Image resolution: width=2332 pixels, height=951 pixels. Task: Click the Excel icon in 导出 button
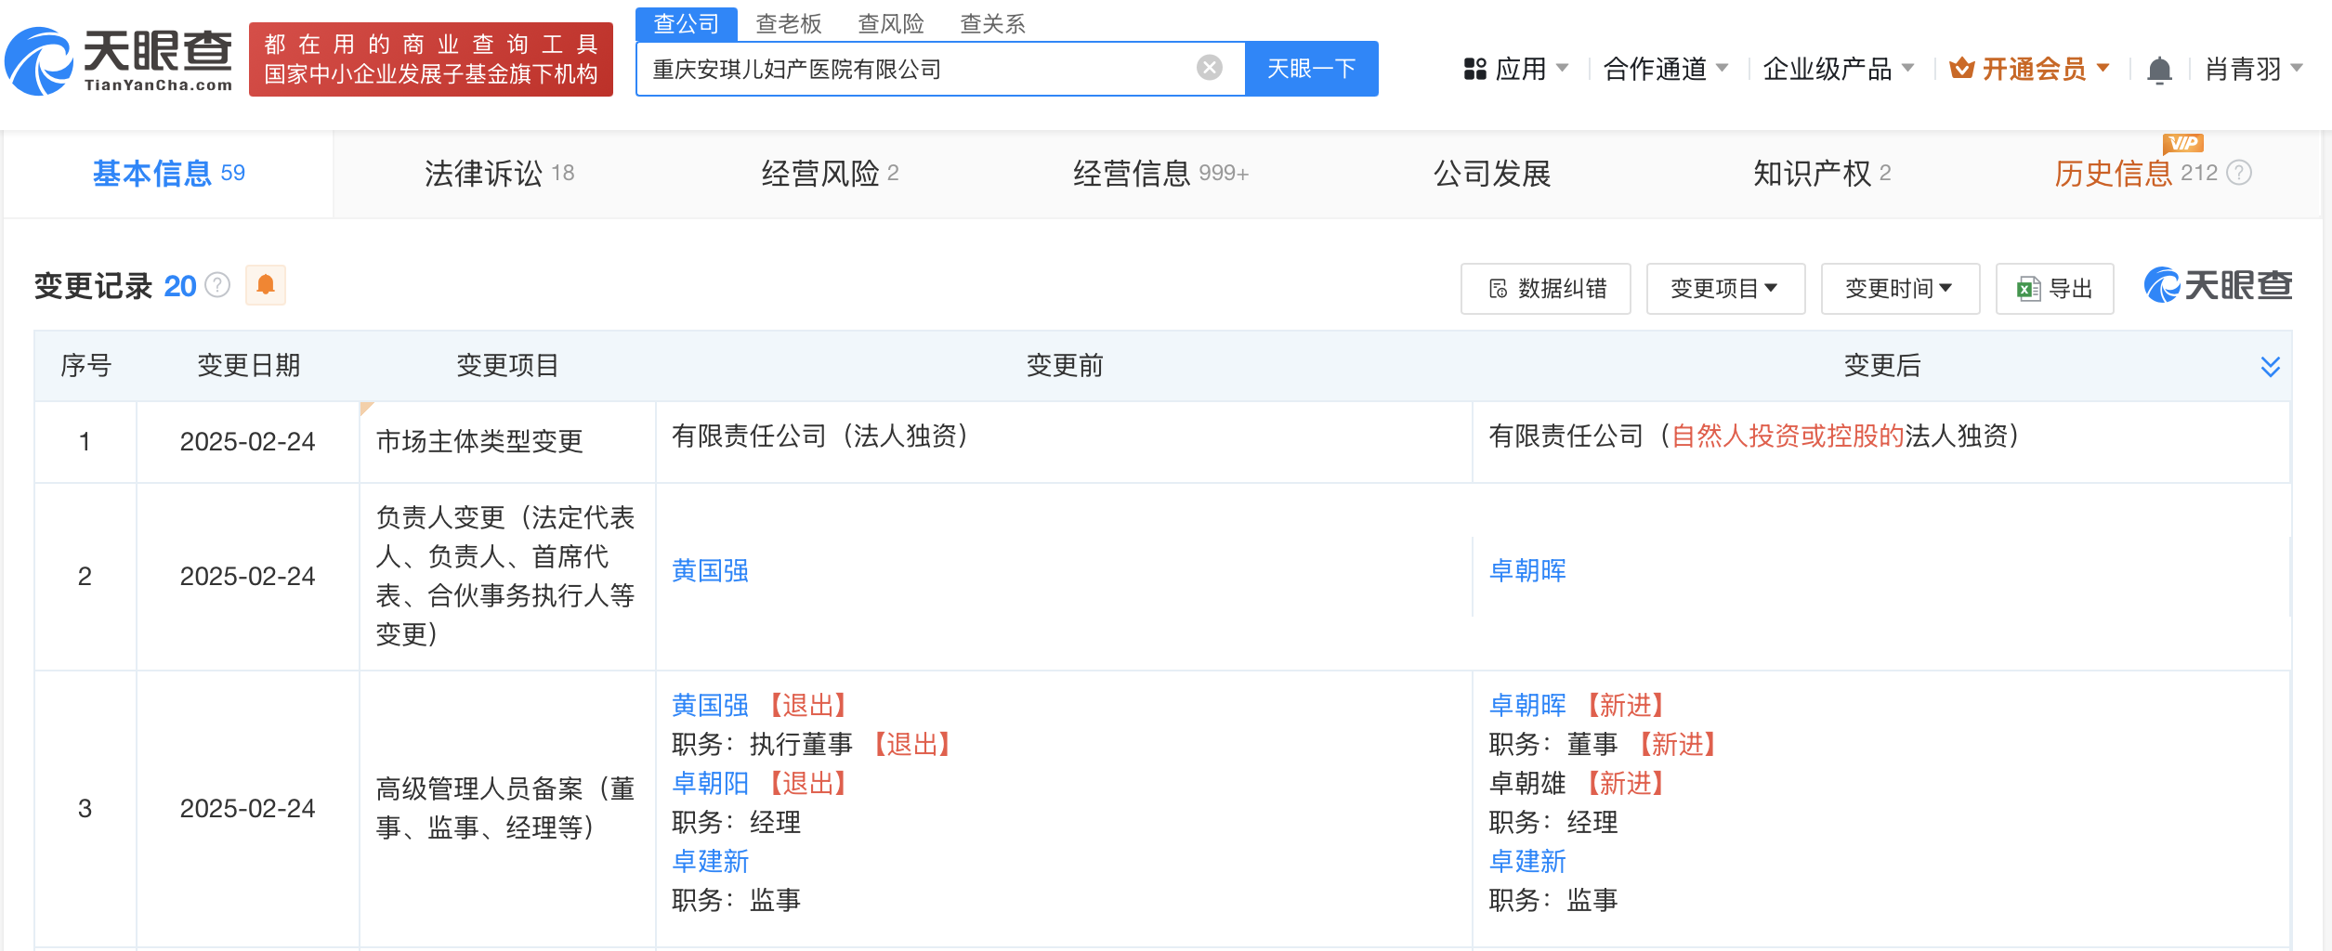click(2028, 289)
